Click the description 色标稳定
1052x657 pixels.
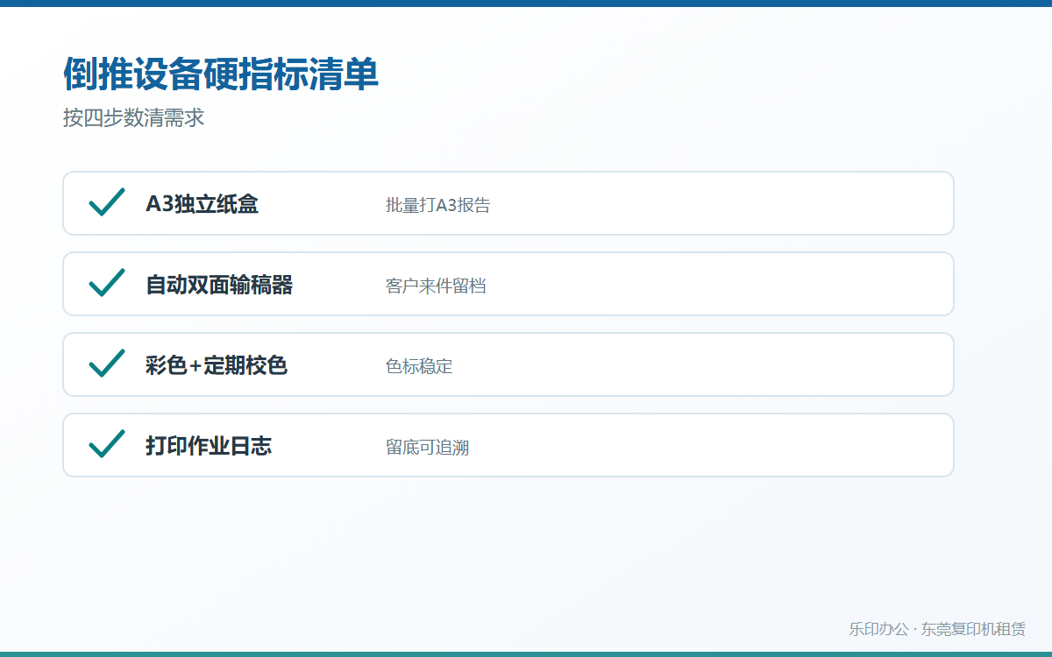click(419, 366)
